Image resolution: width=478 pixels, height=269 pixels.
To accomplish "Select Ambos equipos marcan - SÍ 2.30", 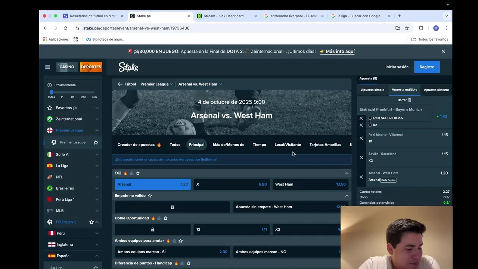I will pos(172,252).
